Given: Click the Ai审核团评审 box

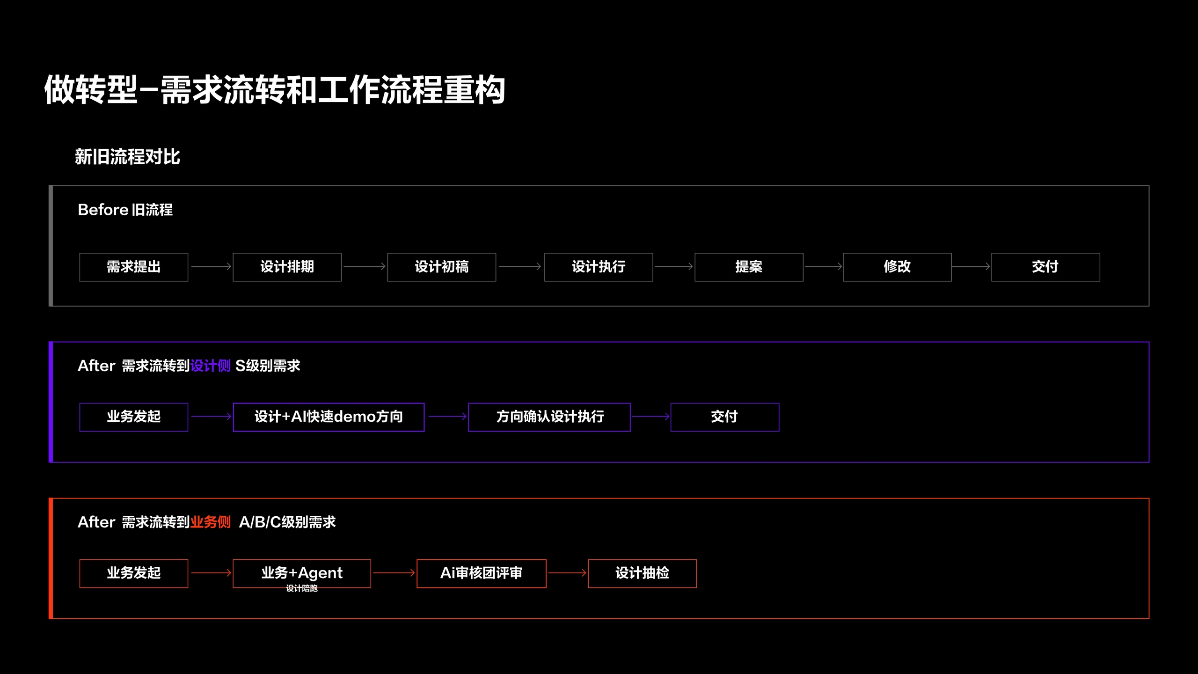Looking at the screenshot, I should (482, 573).
